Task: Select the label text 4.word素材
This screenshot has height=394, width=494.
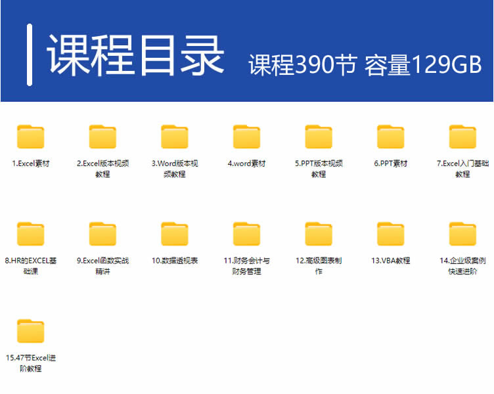Action: (x=247, y=164)
